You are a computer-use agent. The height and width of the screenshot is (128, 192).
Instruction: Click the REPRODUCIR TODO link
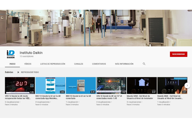click(x=30, y=72)
